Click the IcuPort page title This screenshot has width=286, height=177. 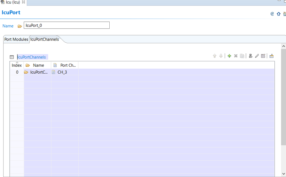(11, 12)
